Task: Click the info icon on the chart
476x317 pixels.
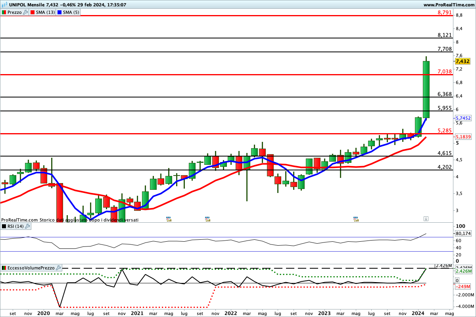Action: point(426,218)
